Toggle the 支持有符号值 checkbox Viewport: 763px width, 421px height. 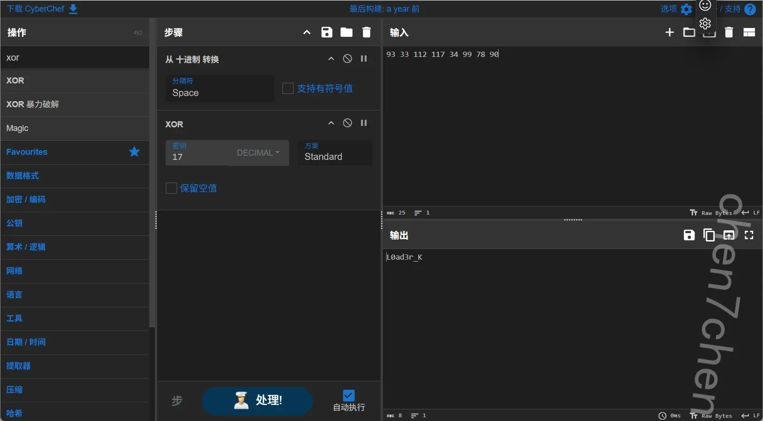(x=288, y=88)
